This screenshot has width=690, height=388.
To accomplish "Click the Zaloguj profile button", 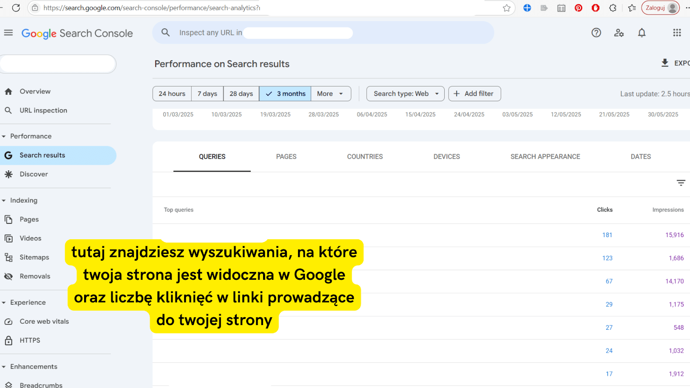I will (660, 8).
